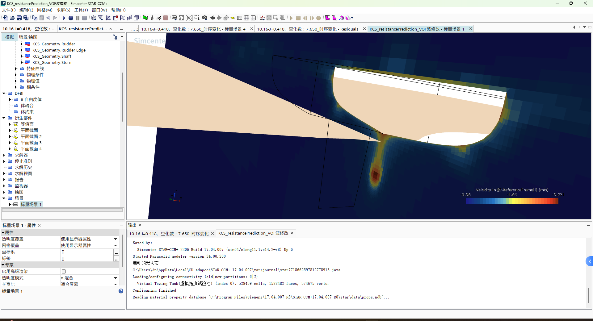The width and height of the screenshot is (593, 321).
Task: Select the 标量场景 1 tree item
Action: coord(31,204)
